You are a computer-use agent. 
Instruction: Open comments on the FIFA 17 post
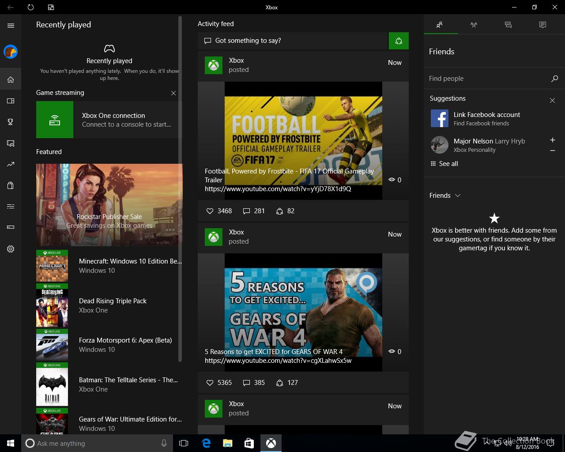pos(254,211)
